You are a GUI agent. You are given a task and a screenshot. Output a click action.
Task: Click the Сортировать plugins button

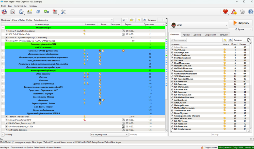[178, 40]
